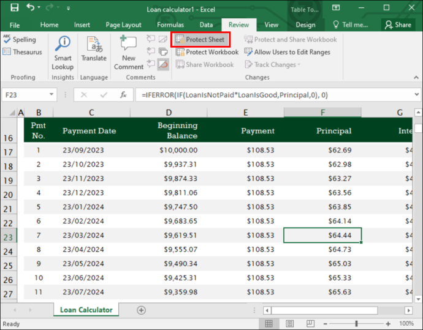
Task: Select principal cell $65.63
Action: click(322, 292)
